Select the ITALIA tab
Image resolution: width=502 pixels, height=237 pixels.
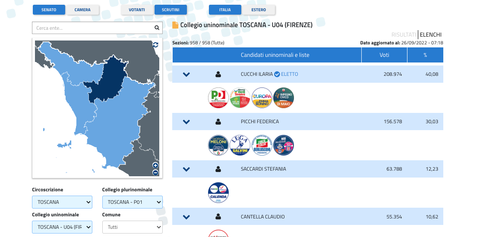[225, 10]
